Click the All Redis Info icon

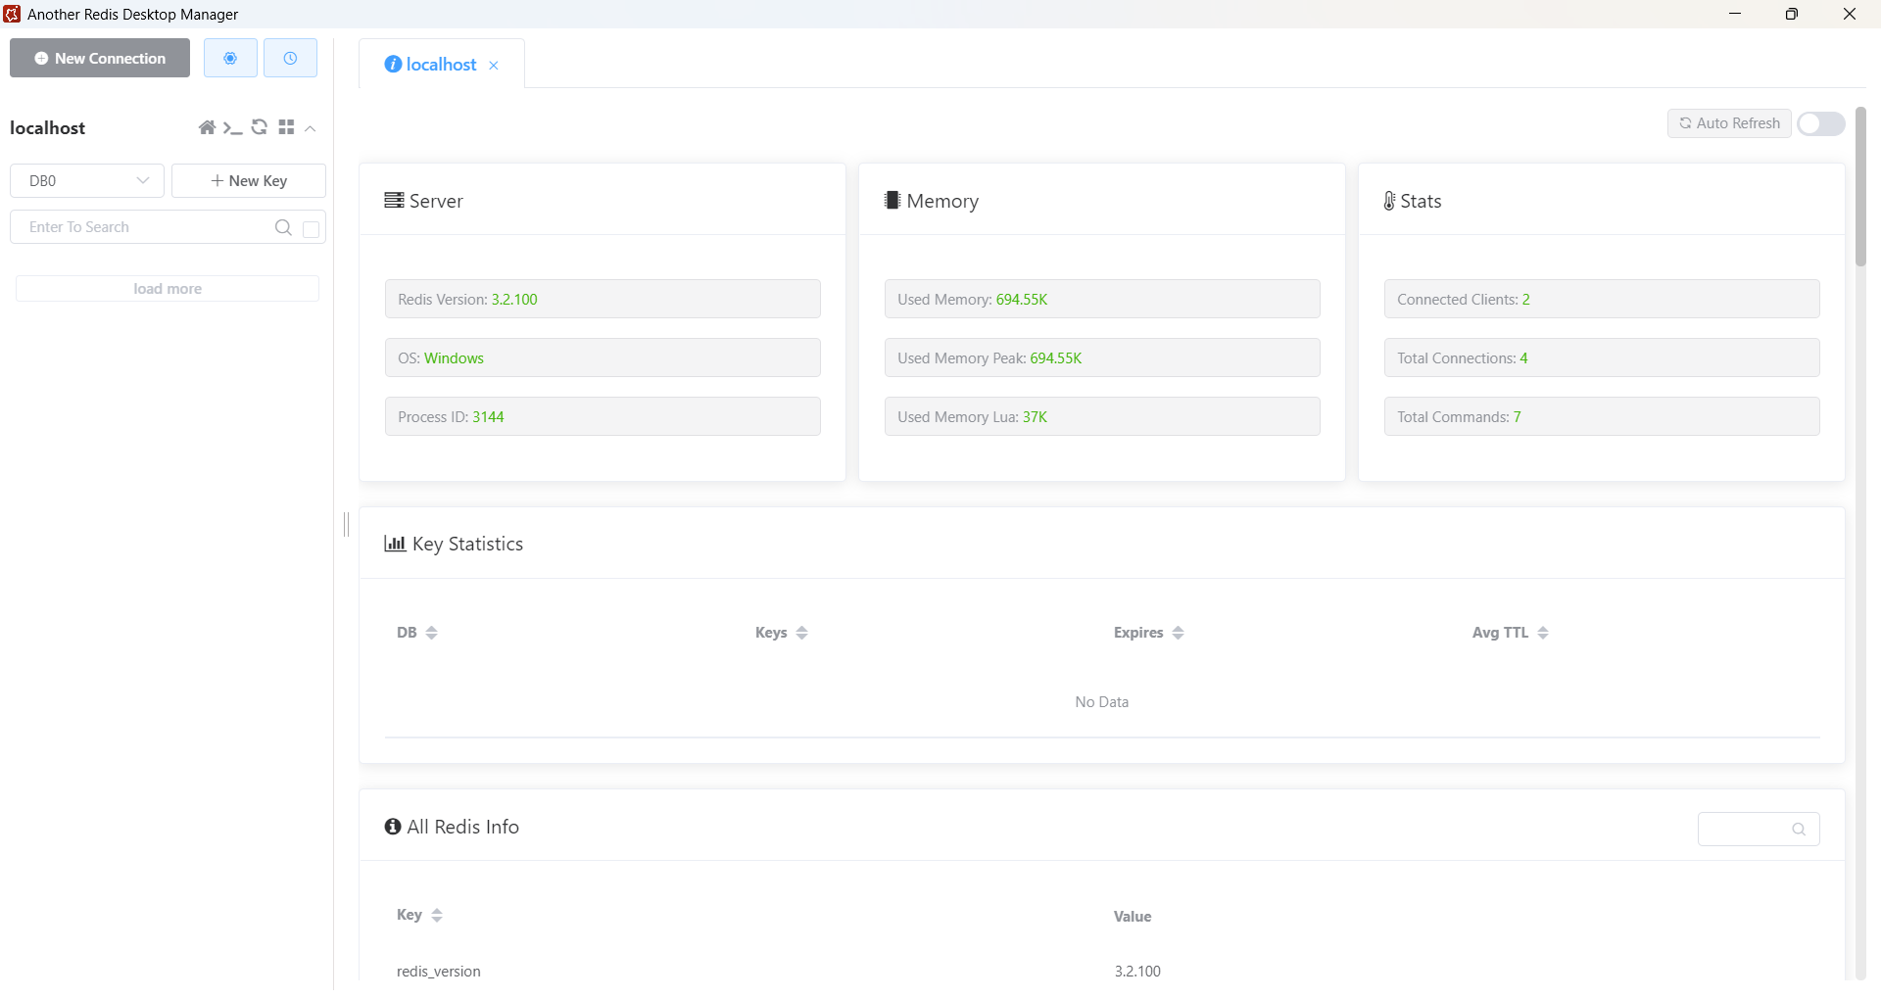(393, 827)
